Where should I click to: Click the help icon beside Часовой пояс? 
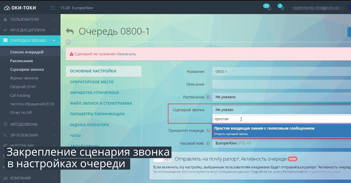[208, 143]
